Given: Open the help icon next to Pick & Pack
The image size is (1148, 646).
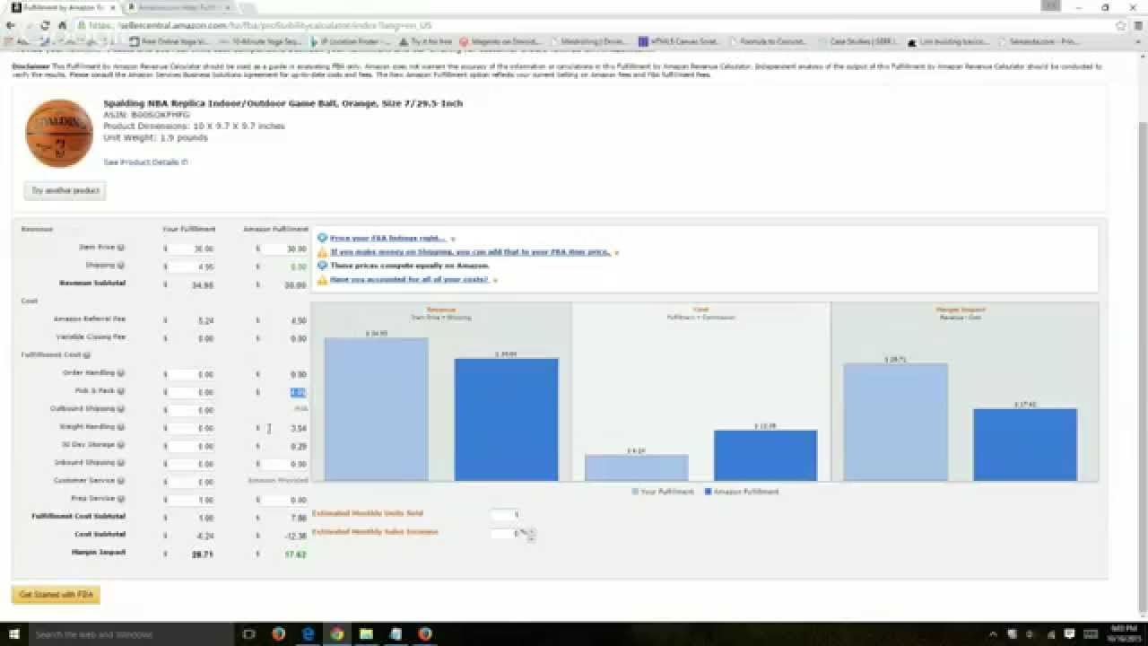Looking at the screenshot, I should pyautogui.click(x=122, y=391).
